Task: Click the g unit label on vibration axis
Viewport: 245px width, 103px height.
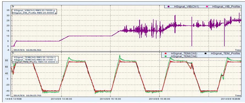Action: pyautogui.click(x=13, y=6)
